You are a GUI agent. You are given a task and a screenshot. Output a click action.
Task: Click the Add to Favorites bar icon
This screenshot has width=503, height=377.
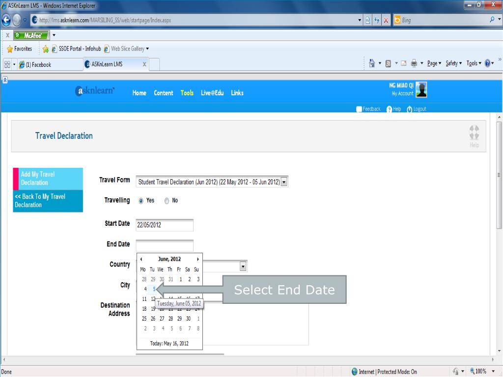46,49
